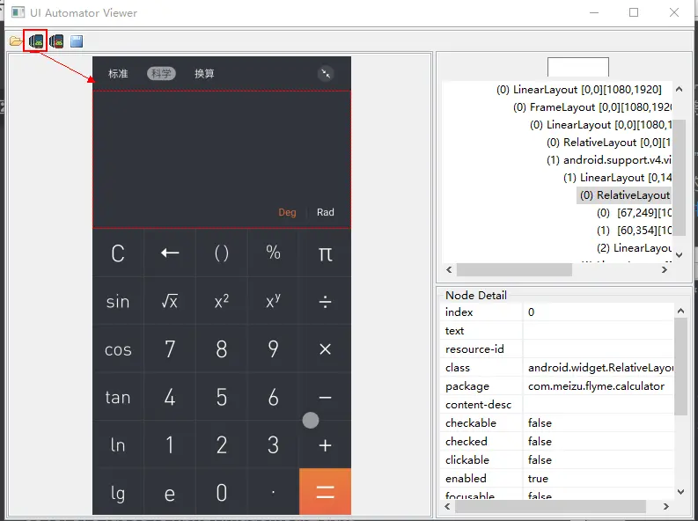Click the blue save floppy disk icon

77,41
